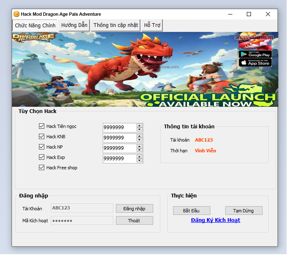
Task: Click the Mã Kích hoạt password field
Action: tap(82, 220)
